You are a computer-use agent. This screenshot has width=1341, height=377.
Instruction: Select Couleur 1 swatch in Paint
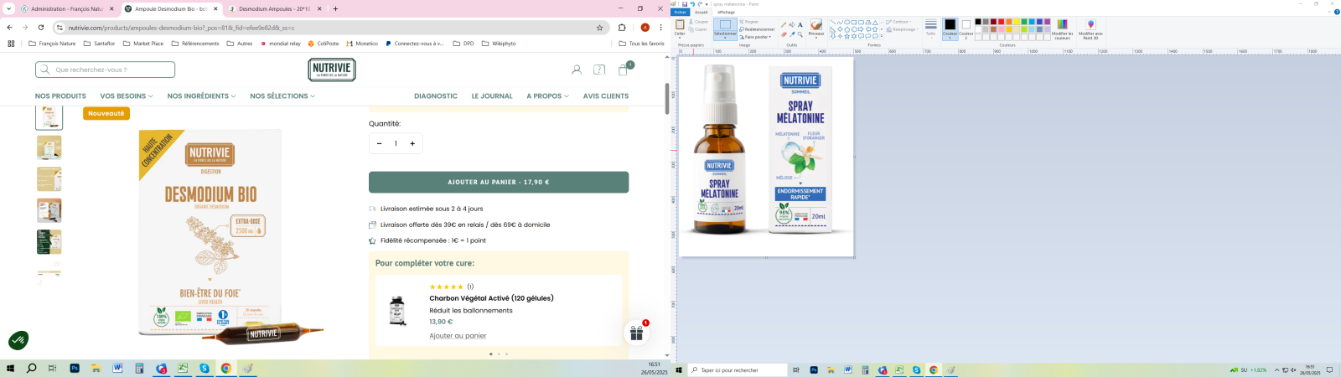click(x=950, y=28)
